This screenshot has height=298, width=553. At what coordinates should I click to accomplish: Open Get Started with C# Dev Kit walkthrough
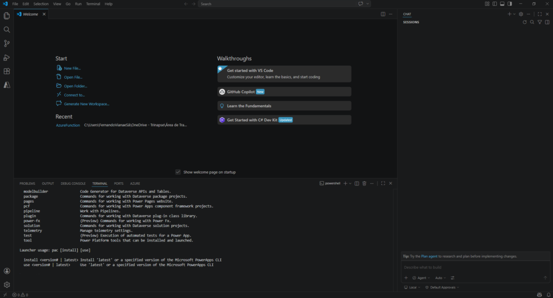[x=284, y=120]
